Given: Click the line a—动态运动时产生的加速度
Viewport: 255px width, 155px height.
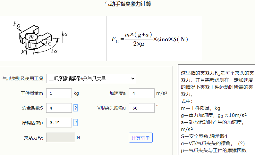Looking at the screenshot, I should coord(212,126).
